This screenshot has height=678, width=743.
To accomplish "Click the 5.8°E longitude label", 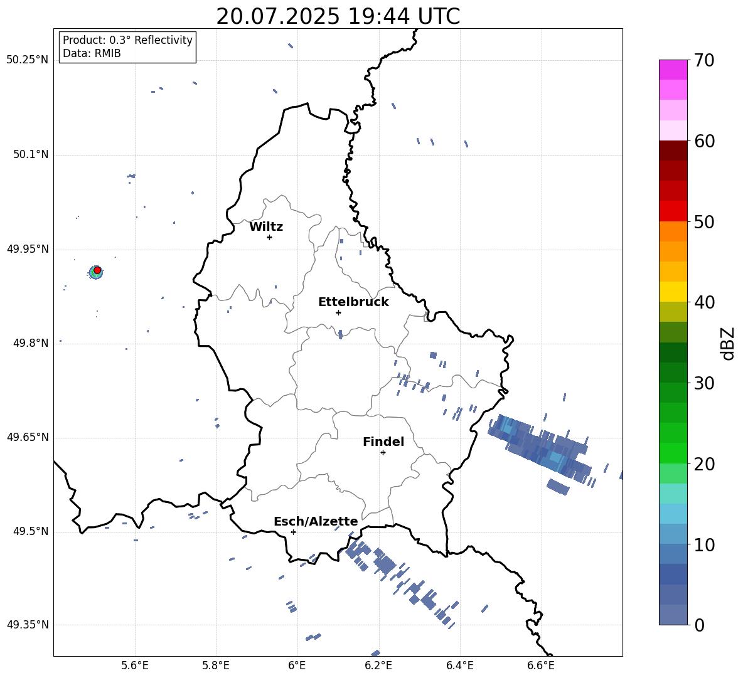I will click(216, 665).
